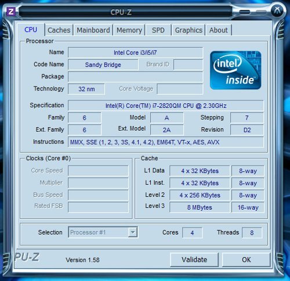
Task: Click the 32 nm Technology value
Action: pos(86,89)
